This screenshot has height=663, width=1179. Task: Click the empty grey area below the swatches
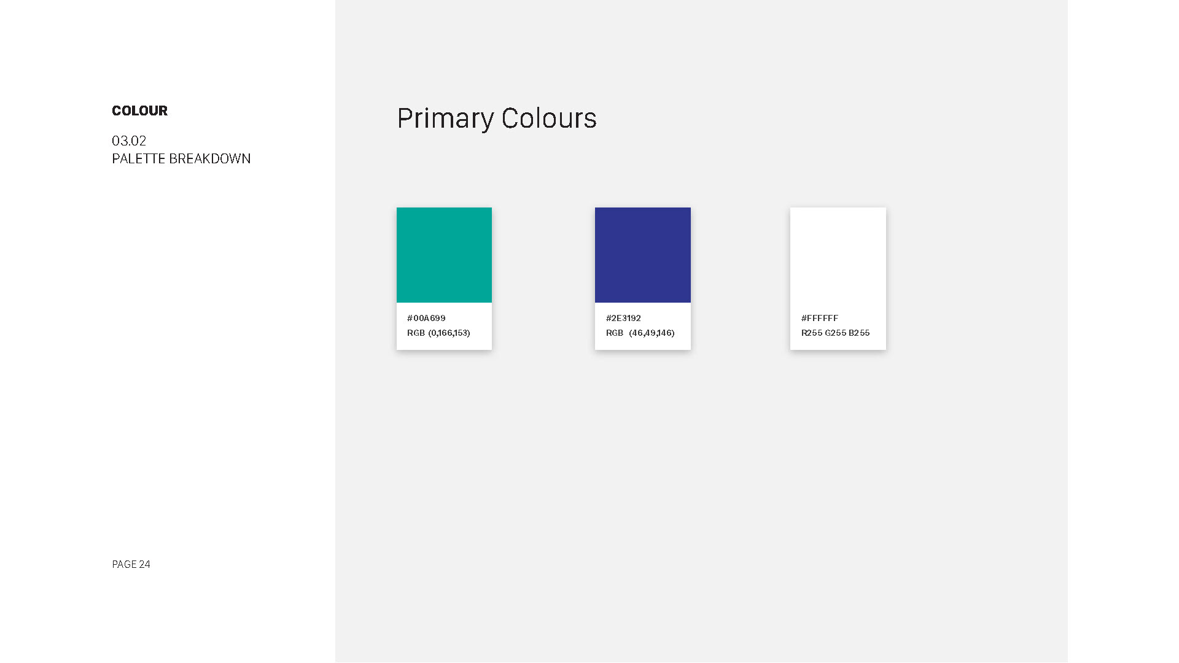[x=701, y=503]
